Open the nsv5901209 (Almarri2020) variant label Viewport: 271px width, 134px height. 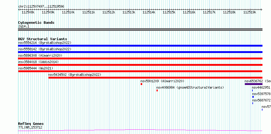pyautogui.click(x=162, y=81)
